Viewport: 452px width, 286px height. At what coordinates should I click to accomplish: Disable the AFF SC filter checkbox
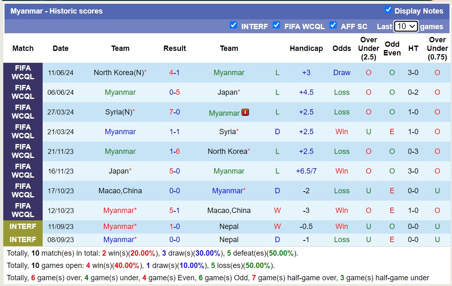point(333,25)
